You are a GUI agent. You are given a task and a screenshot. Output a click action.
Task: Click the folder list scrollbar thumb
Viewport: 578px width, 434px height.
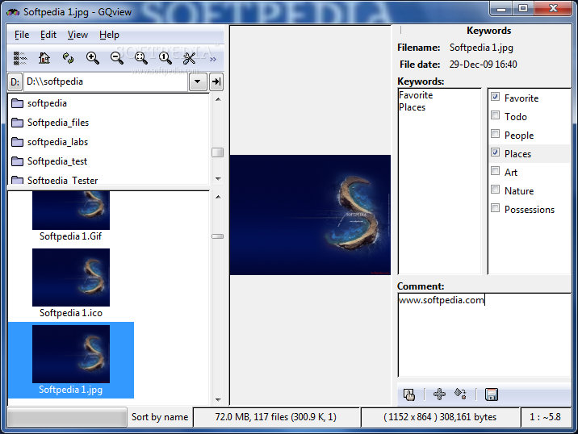[x=217, y=152]
